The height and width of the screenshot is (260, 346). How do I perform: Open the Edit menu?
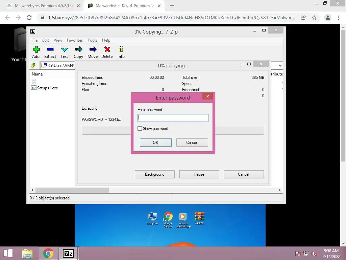pyautogui.click(x=46, y=40)
